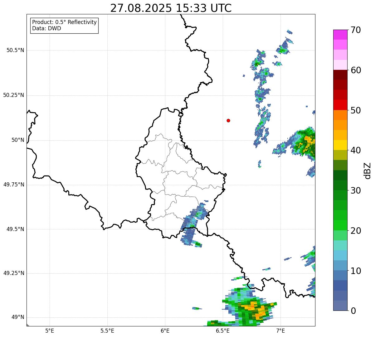The image size is (375, 337).
Task: Click the "Product: 0.5° Reflectivity" label
Action: coord(64,22)
